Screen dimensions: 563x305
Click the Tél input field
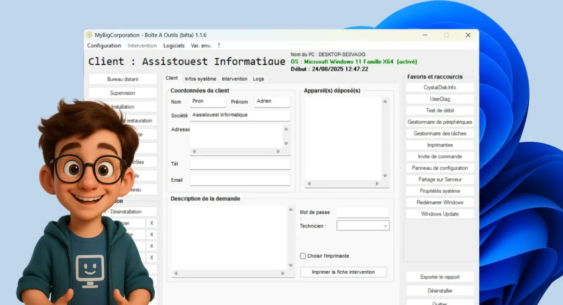point(240,164)
